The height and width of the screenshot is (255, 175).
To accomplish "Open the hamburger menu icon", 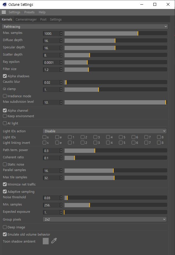I will pos(4,12).
